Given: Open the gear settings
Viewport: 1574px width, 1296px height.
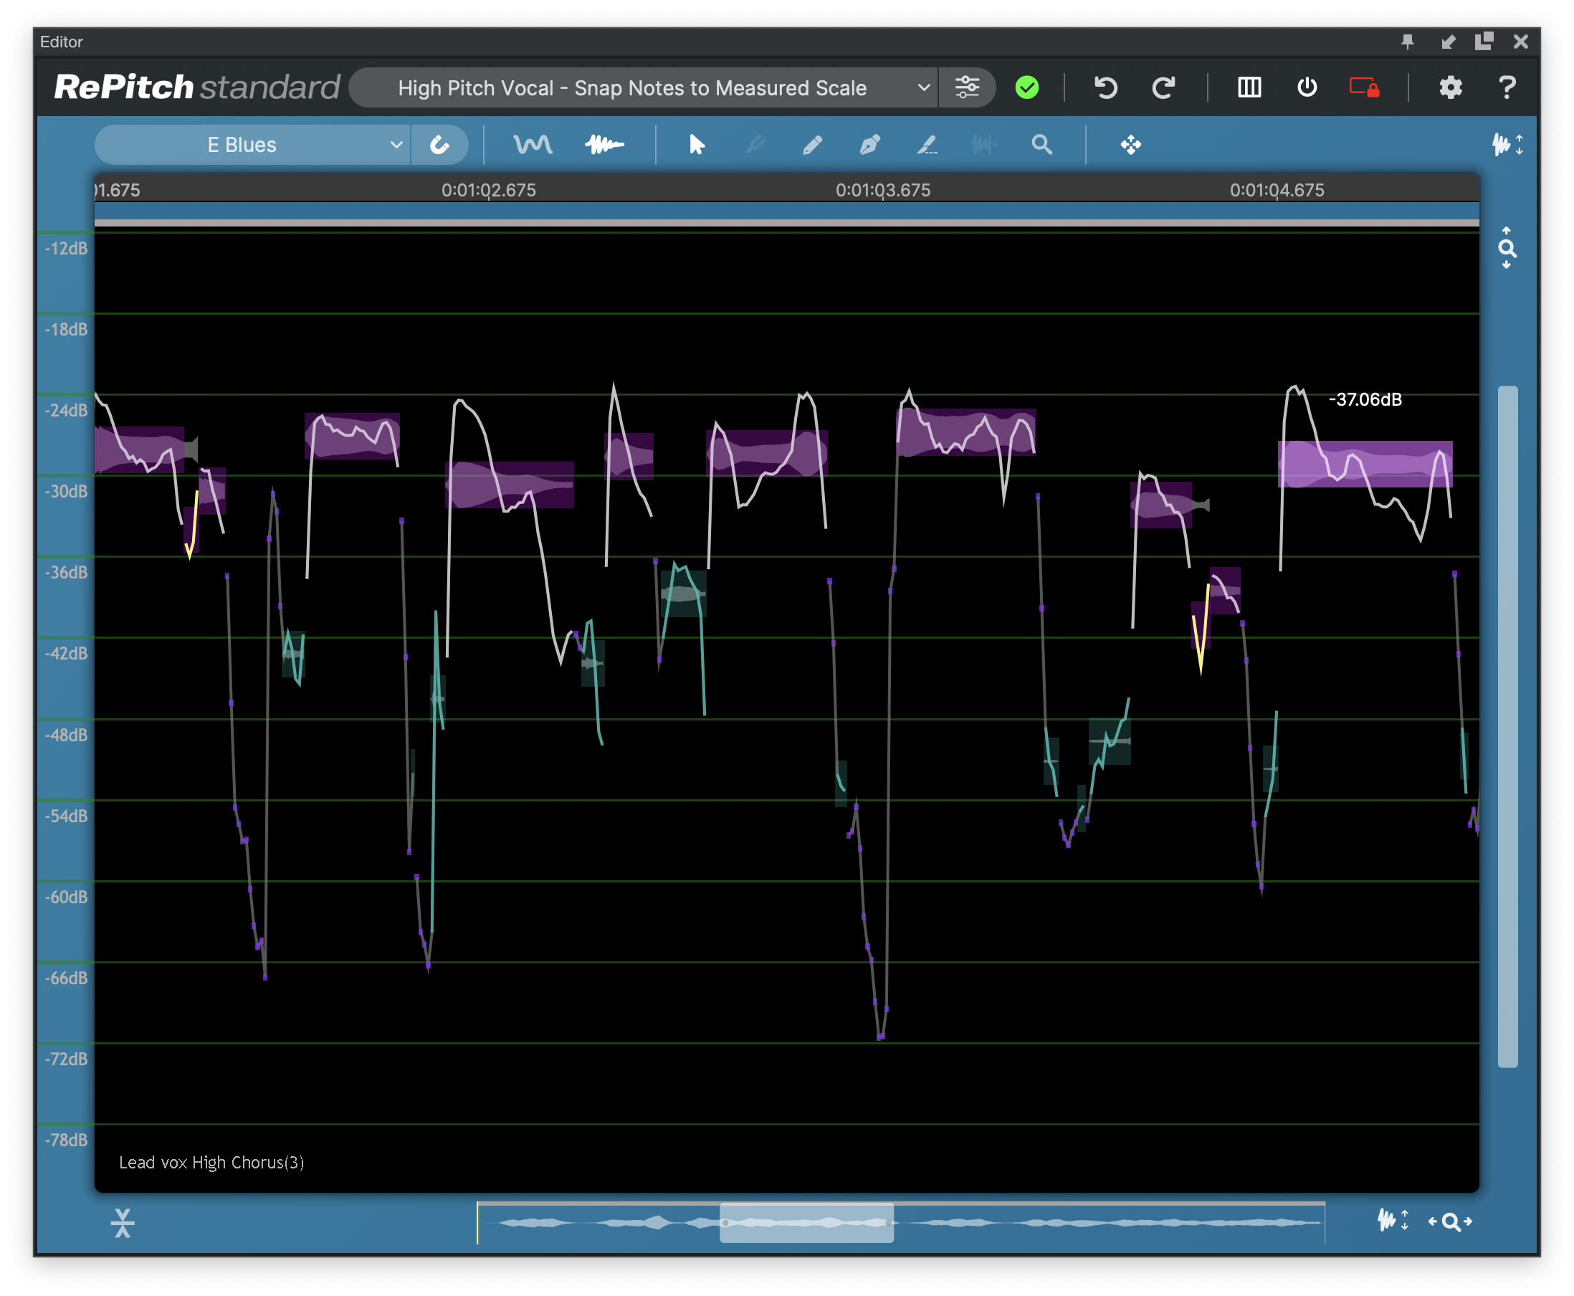Looking at the screenshot, I should click(x=1450, y=87).
